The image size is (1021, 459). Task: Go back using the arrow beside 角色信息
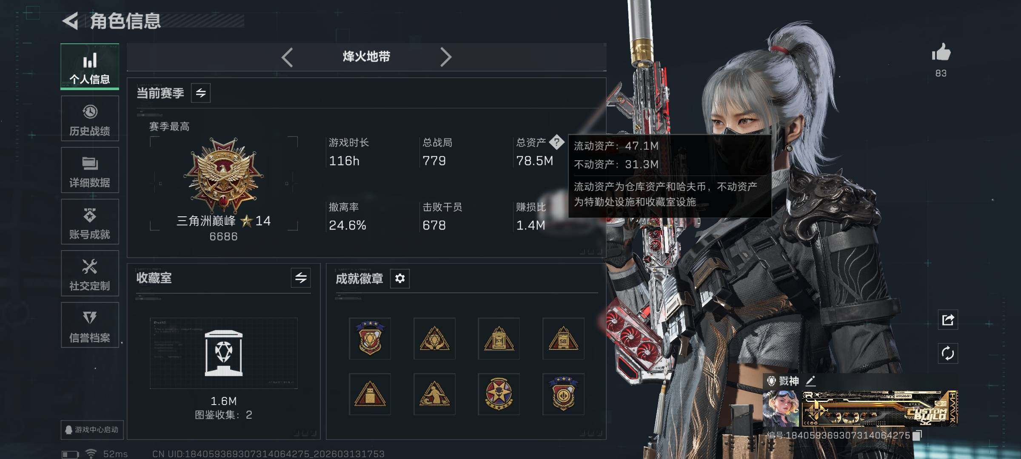coord(70,21)
